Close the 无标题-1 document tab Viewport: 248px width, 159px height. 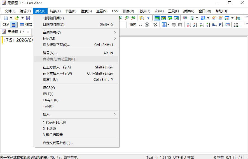[x=28, y=32]
